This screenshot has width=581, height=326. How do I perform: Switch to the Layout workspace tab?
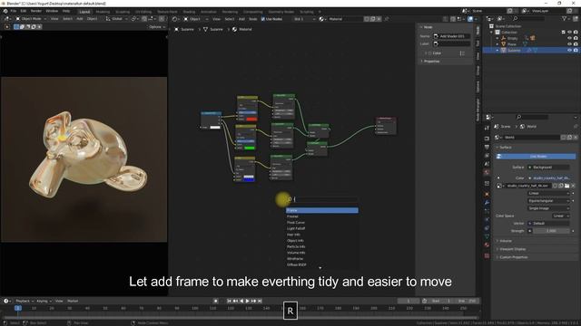click(84, 12)
